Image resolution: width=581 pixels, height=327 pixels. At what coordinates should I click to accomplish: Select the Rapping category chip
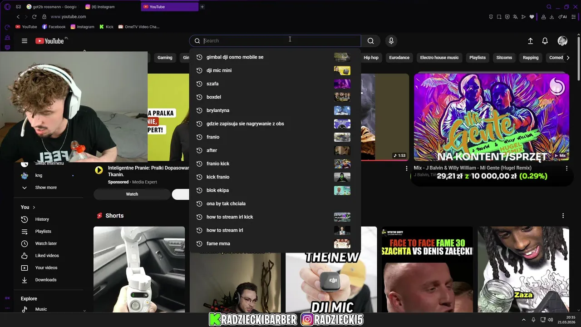[x=531, y=58]
